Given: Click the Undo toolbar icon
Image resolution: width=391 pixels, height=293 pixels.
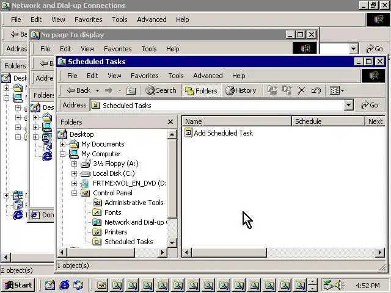Looking at the screenshot, I should coord(316,91).
